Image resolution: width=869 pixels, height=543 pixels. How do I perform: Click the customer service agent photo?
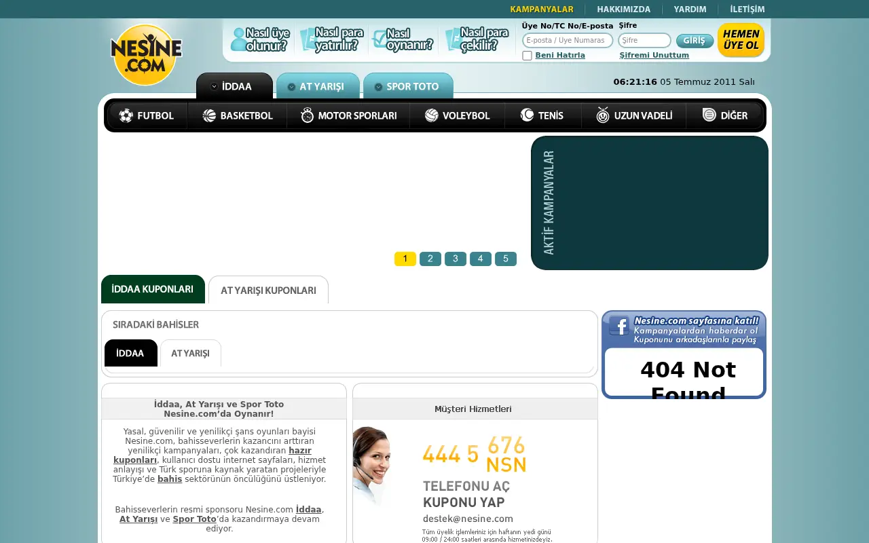tap(372, 466)
